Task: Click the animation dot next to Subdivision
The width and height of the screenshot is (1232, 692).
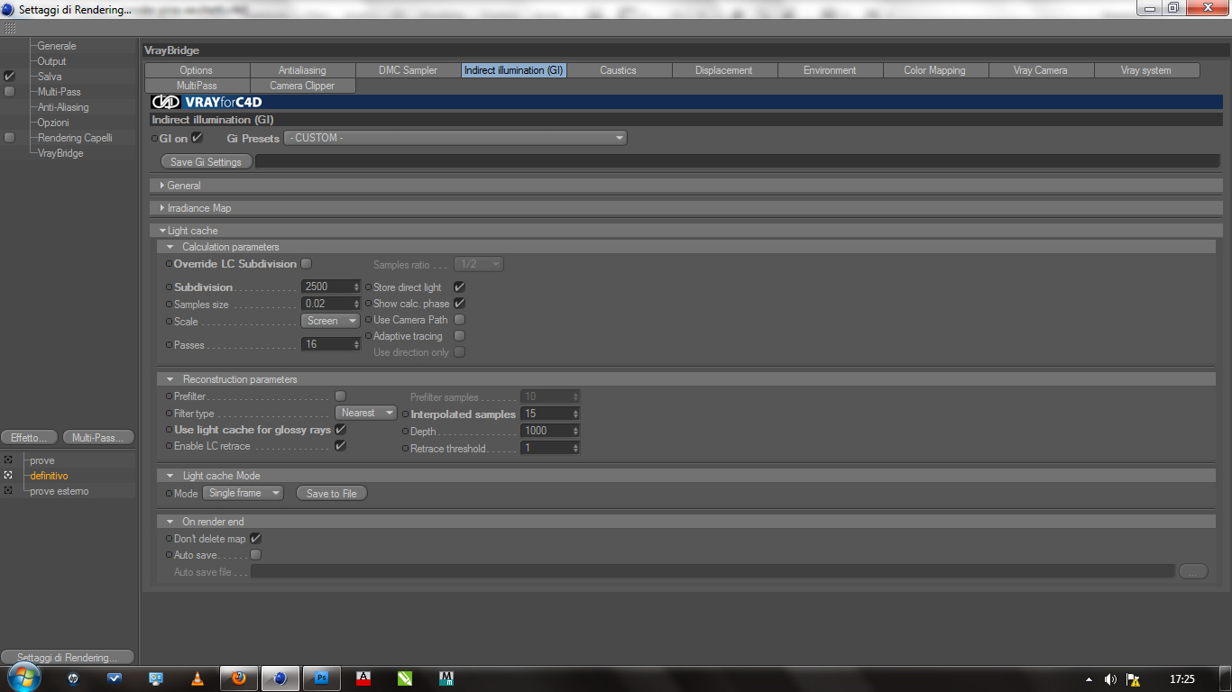Action: click(169, 287)
